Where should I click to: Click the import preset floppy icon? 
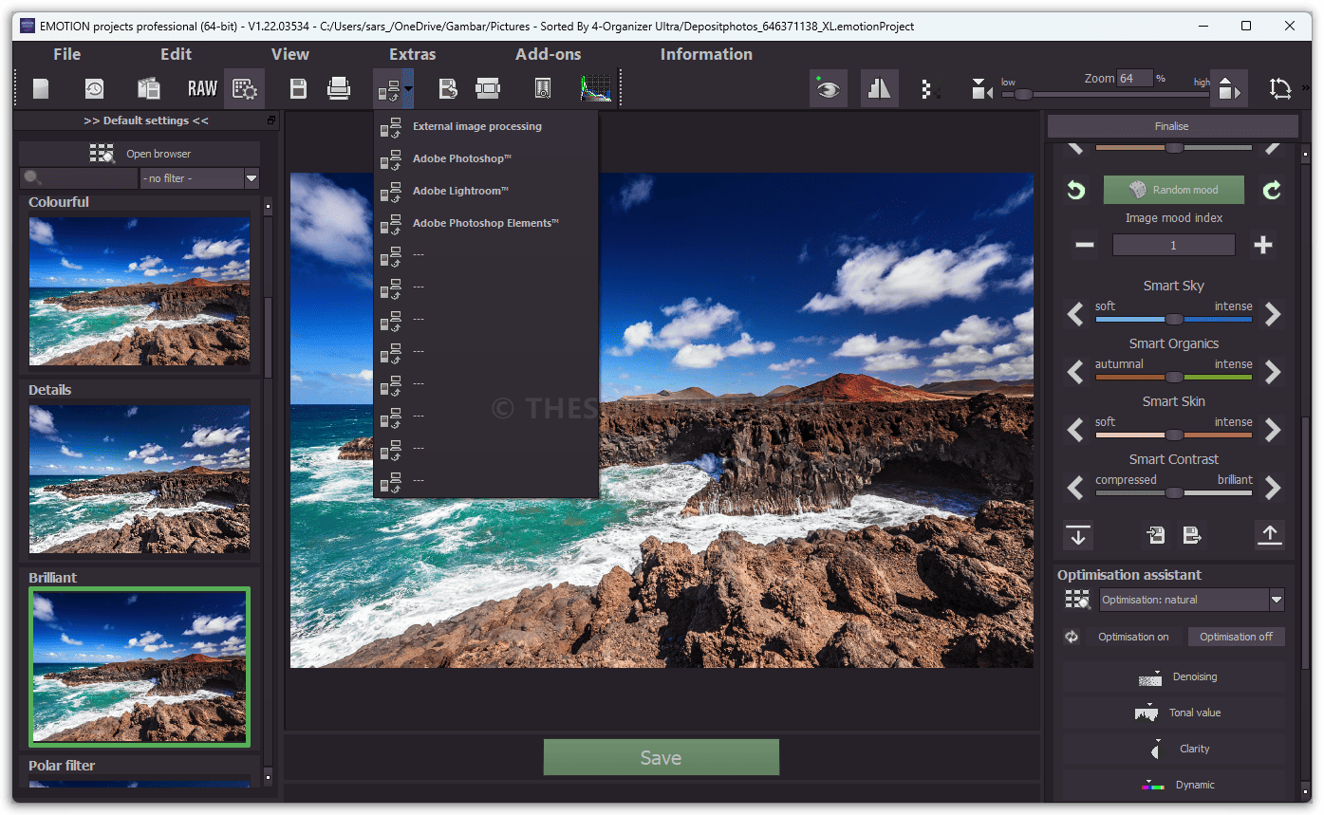coord(1155,535)
